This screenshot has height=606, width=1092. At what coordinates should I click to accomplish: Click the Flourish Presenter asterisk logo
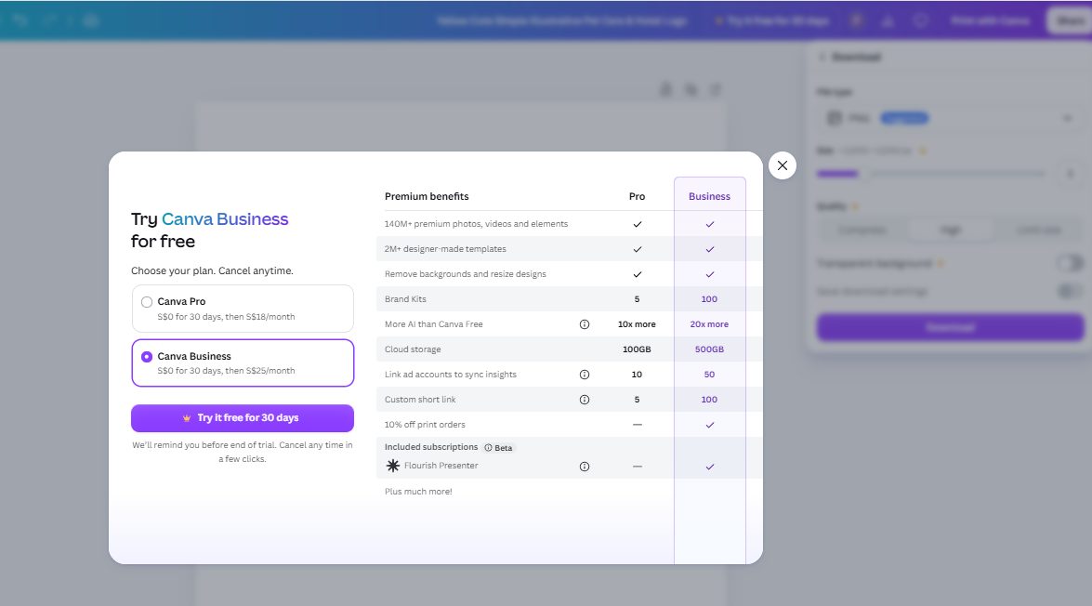pos(393,466)
